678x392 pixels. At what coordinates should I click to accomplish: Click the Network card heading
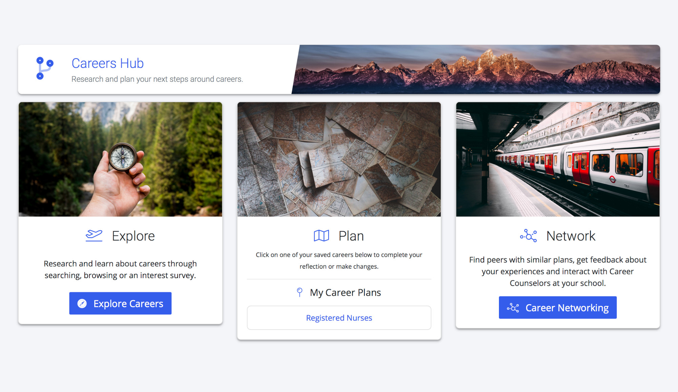[x=571, y=236]
